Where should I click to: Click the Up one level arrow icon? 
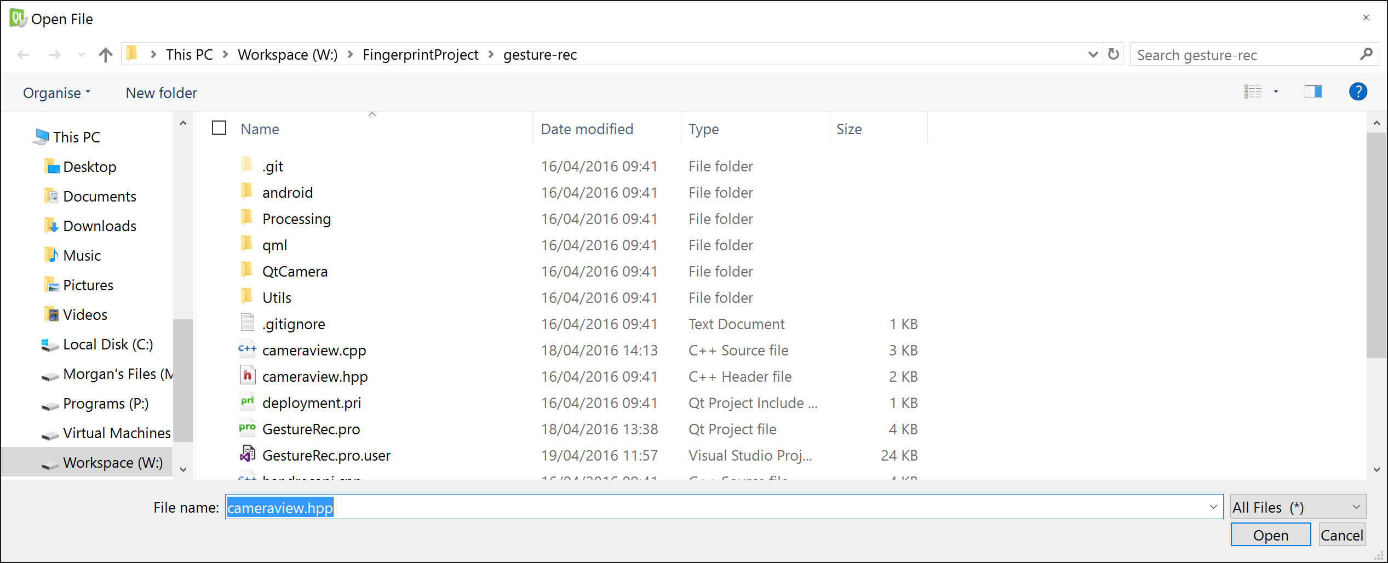tap(105, 55)
